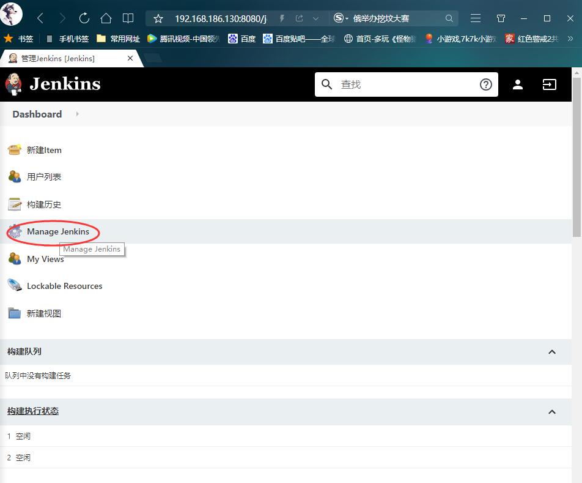The height and width of the screenshot is (483, 582).
Task: Click the Manage Jenkins gear icon
Action: coord(15,231)
